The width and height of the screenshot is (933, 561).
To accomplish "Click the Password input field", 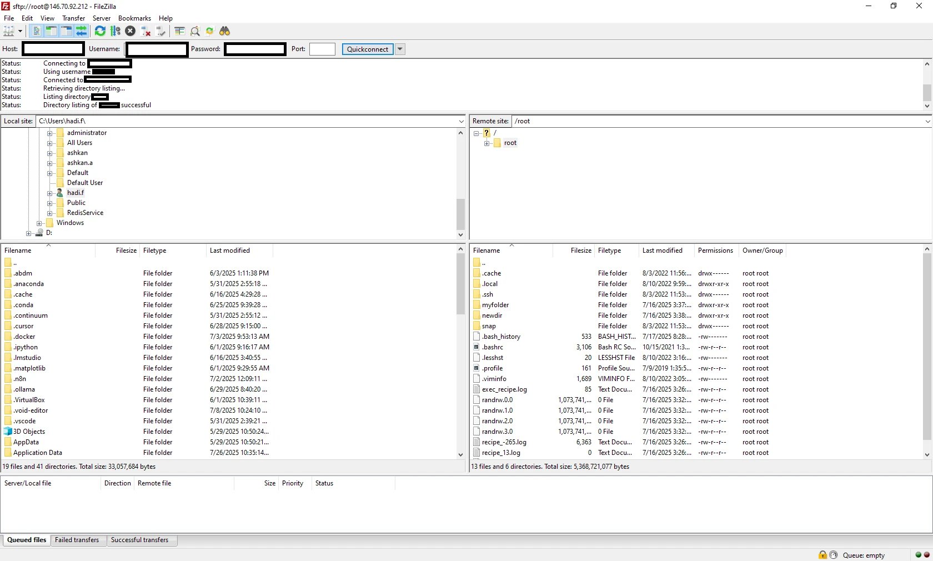I will 255,49.
